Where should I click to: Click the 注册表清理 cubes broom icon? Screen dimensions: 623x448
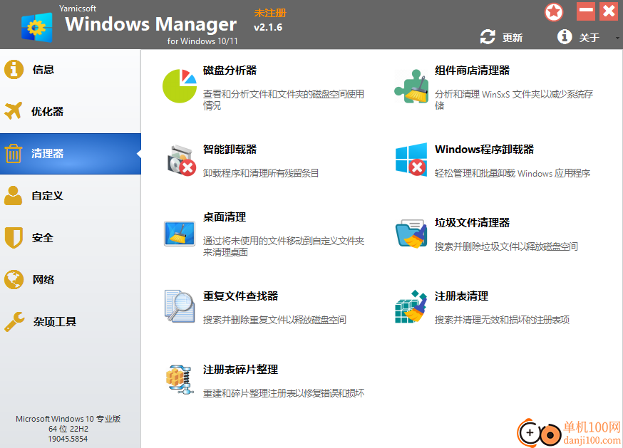point(411,306)
